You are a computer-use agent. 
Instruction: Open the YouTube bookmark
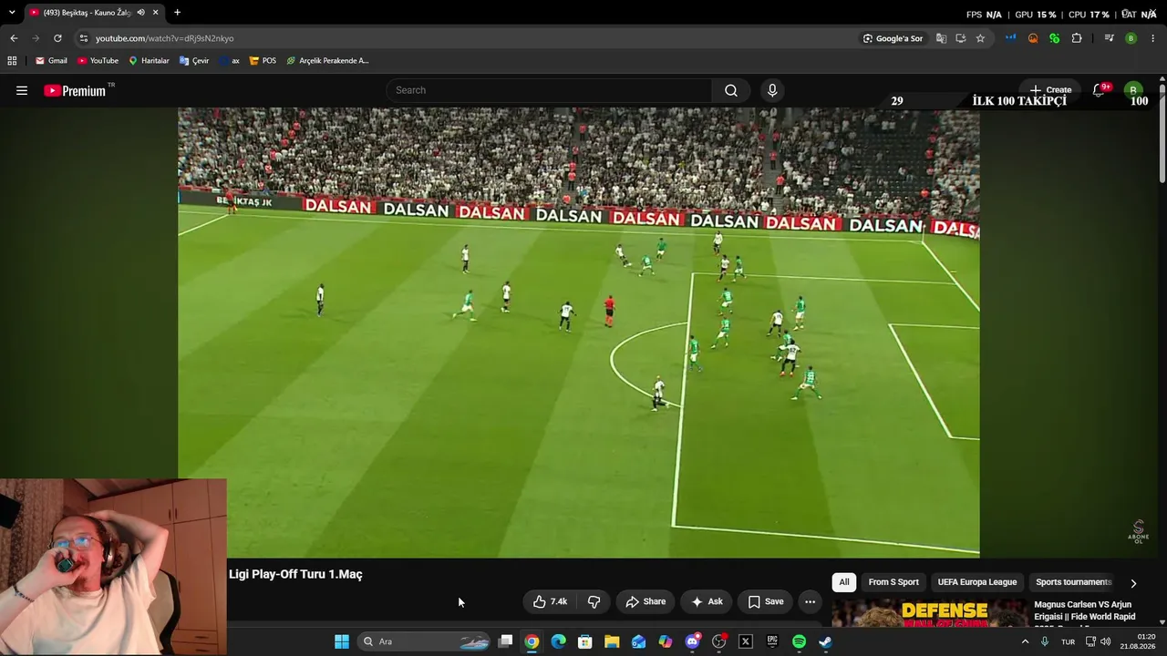pyautogui.click(x=98, y=61)
